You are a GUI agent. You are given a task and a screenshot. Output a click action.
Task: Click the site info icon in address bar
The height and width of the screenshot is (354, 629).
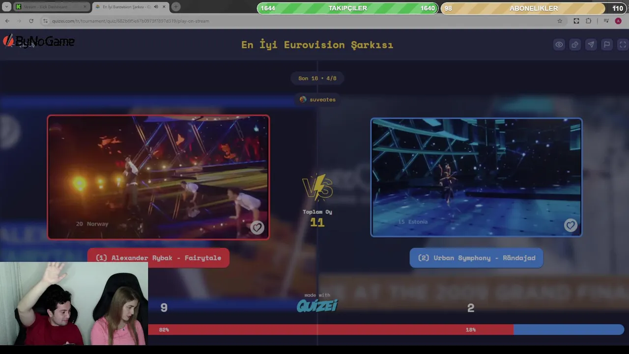[x=45, y=21]
